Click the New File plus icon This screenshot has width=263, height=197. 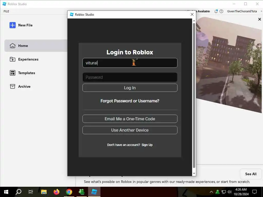pos(13,25)
